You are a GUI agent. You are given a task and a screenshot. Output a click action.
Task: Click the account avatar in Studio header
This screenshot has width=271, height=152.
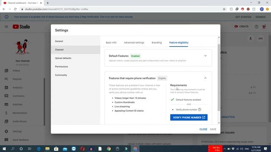[264, 27]
